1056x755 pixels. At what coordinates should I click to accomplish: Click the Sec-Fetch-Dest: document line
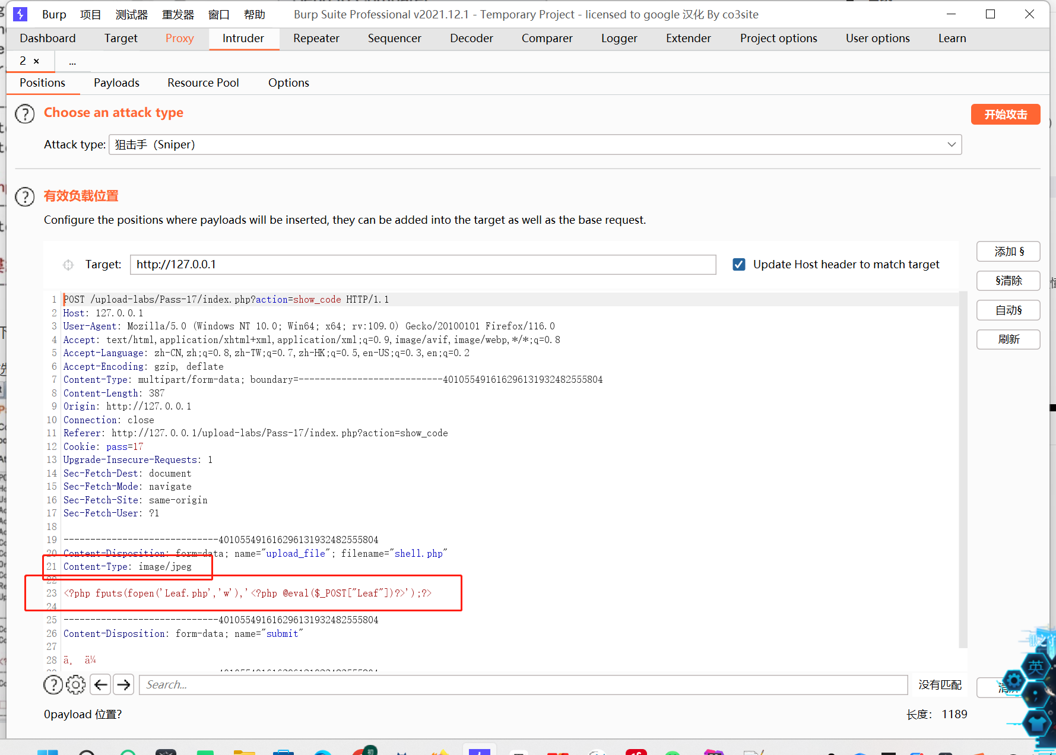coord(127,474)
